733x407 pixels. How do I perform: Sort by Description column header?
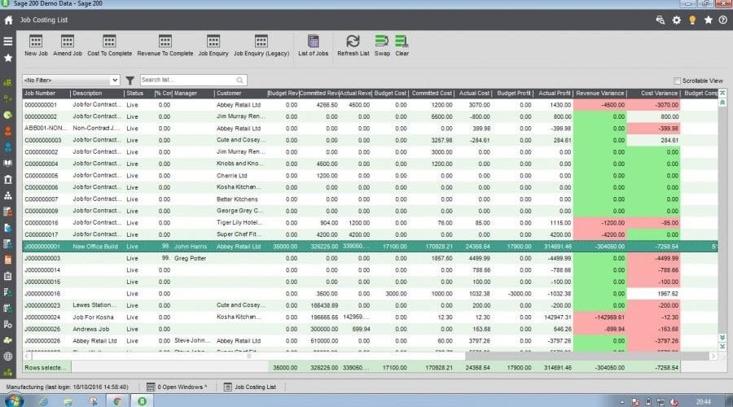pyautogui.click(x=97, y=94)
